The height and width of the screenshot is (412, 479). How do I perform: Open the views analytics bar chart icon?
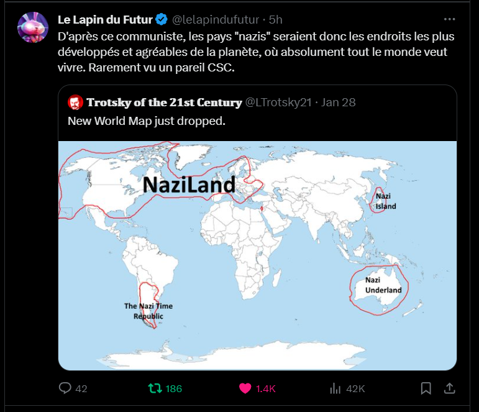pyautogui.click(x=335, y=388)
